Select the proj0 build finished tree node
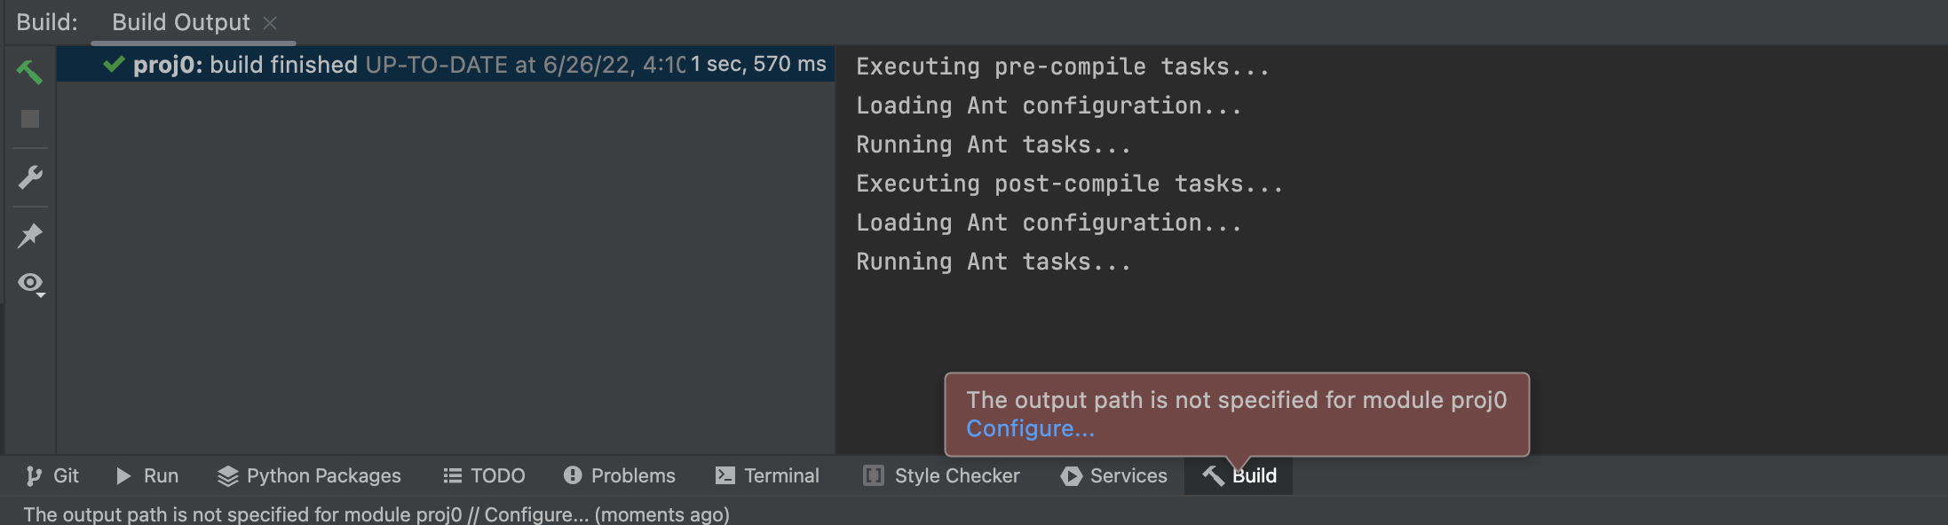This screenshot has width=1948, height=525. click(x=445, y=64)
